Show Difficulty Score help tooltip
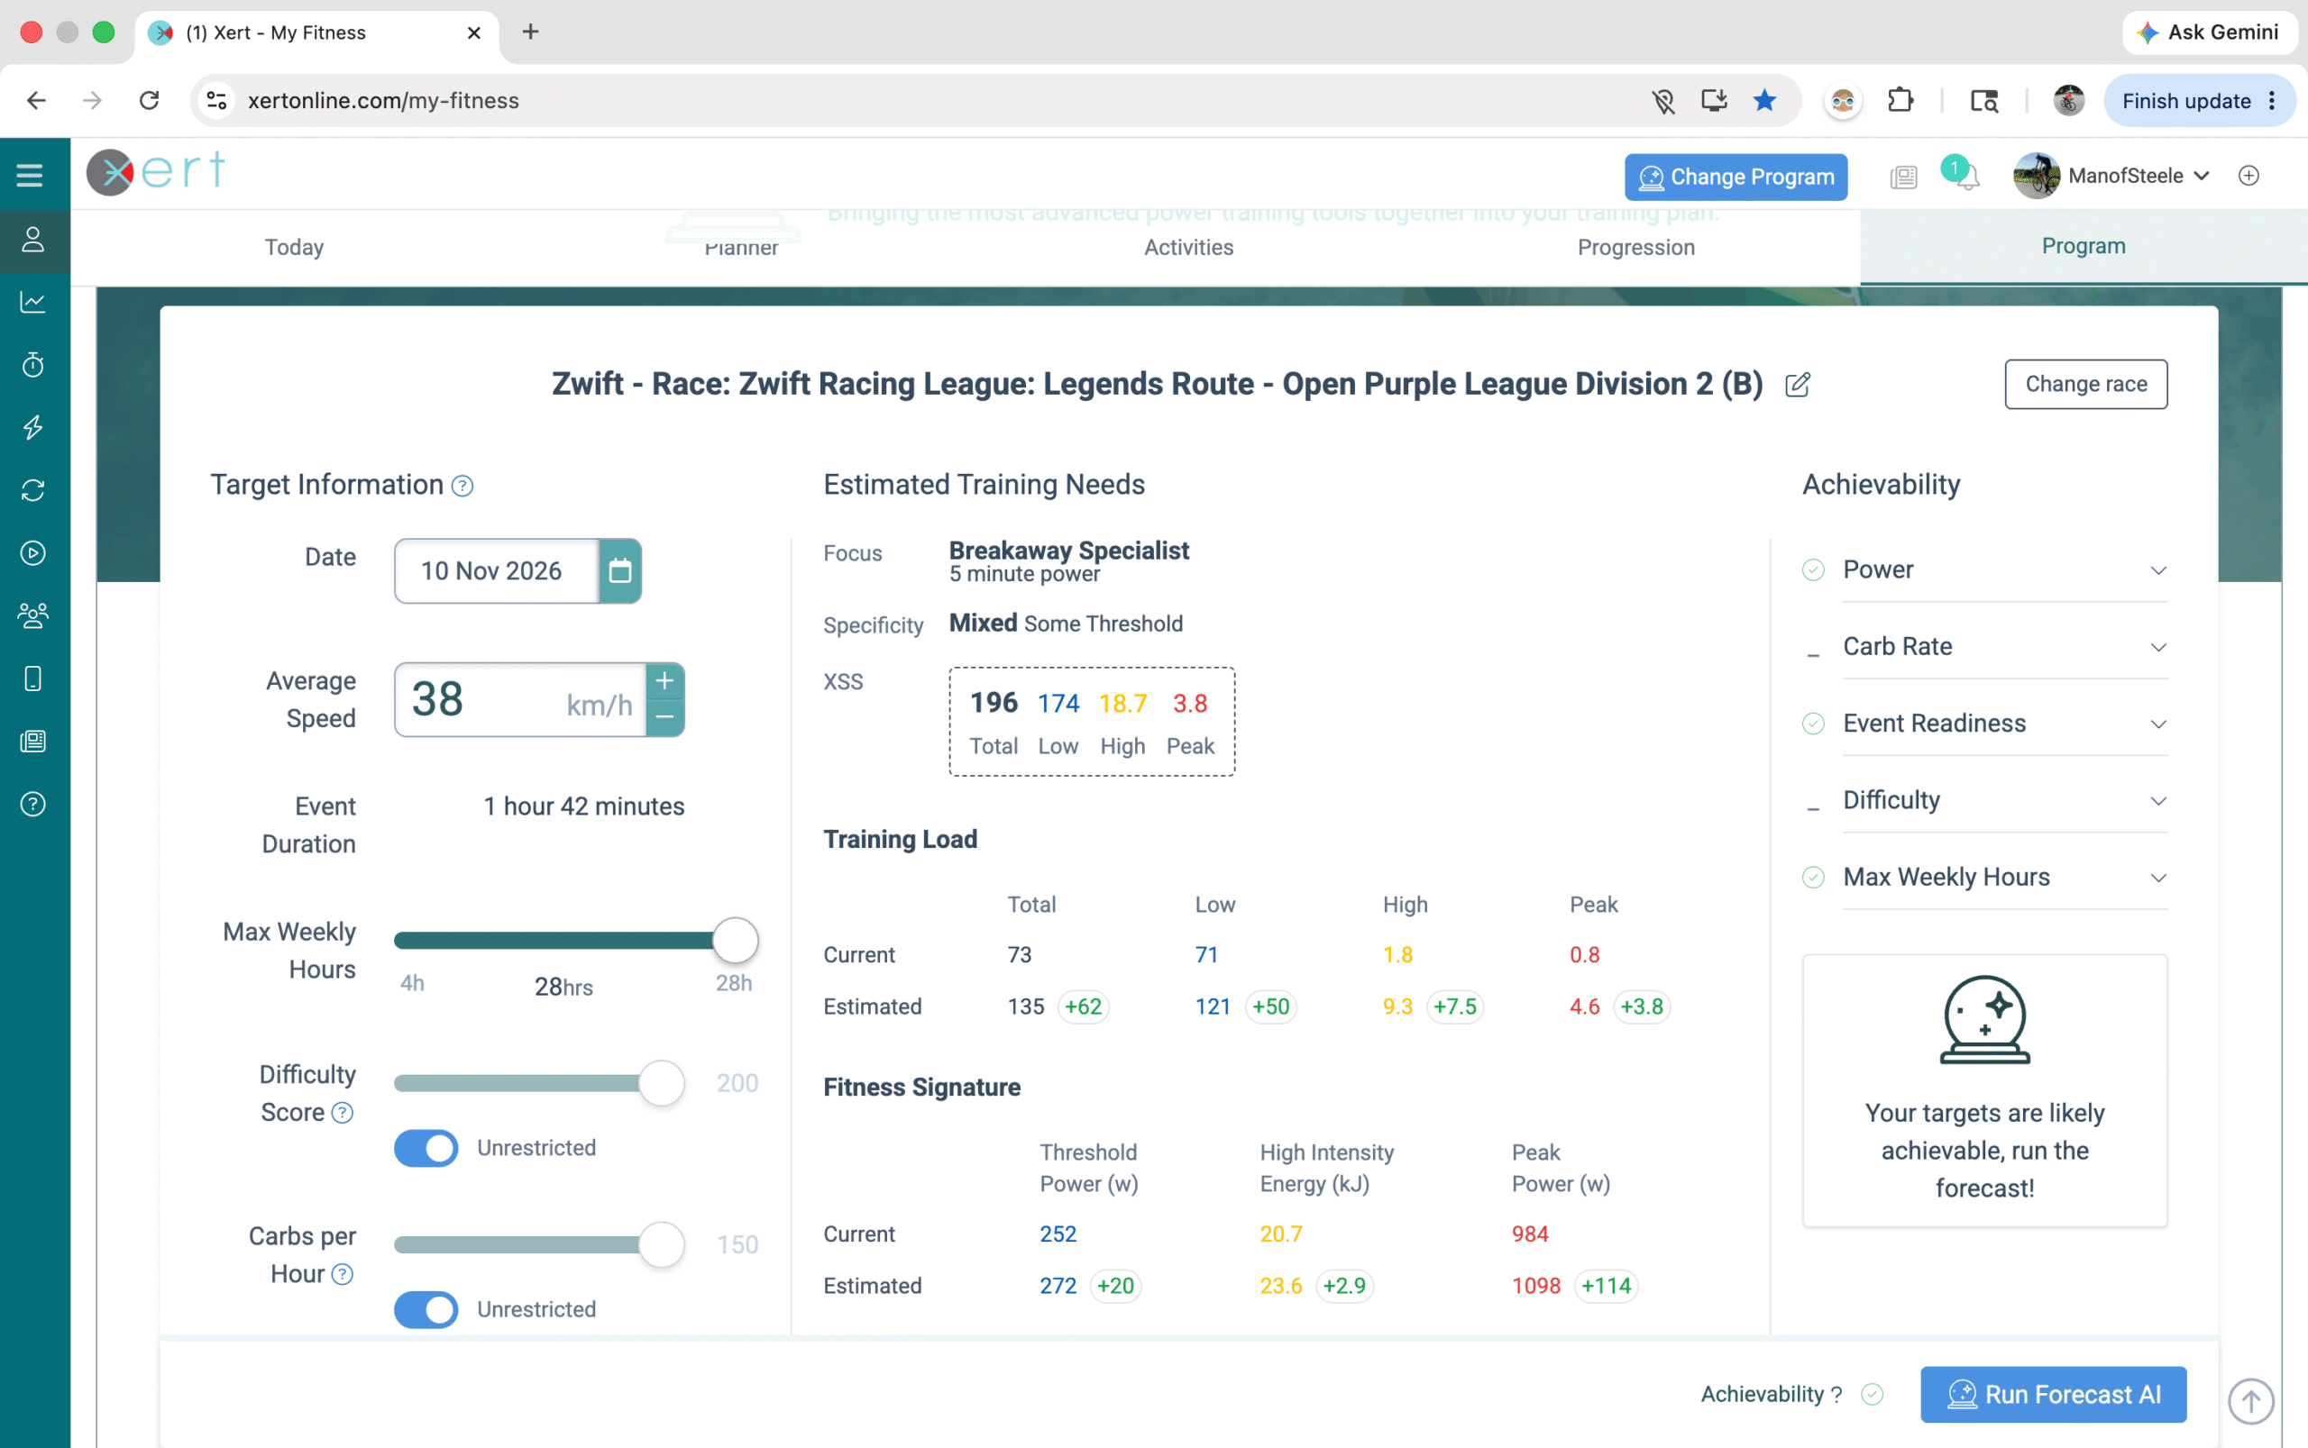 [342, 1113]
